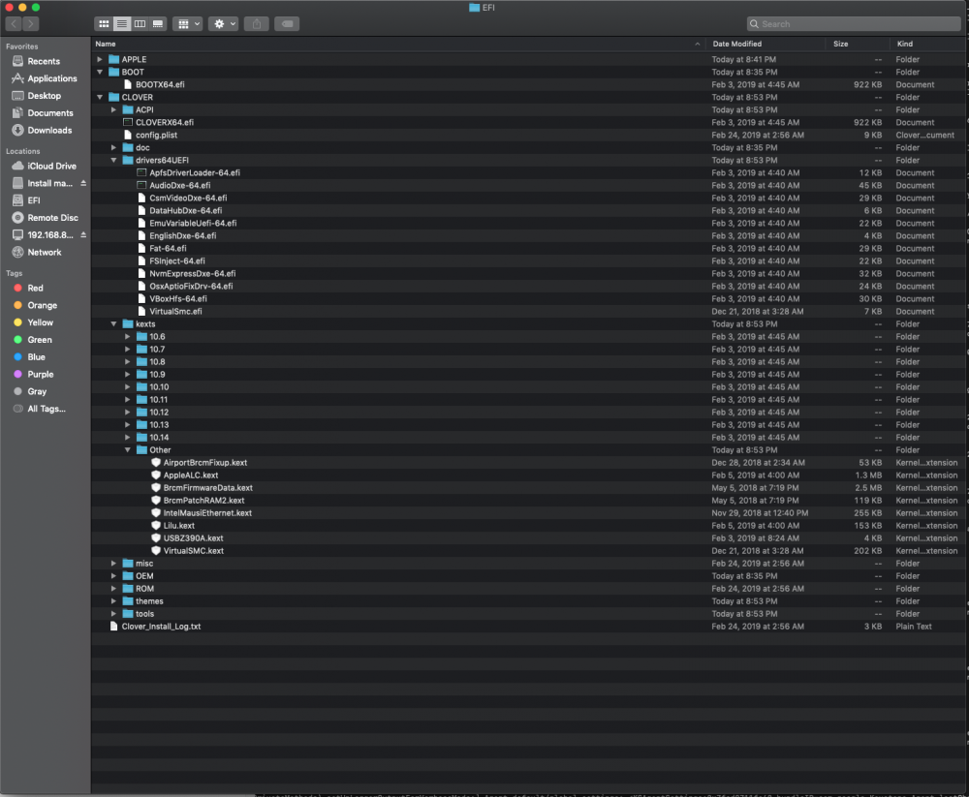Switch to icon view in toolbar

(x=104, y=24)
